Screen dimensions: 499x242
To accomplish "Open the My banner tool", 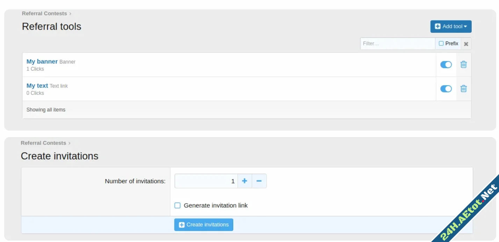I will (x=42, y=61).
